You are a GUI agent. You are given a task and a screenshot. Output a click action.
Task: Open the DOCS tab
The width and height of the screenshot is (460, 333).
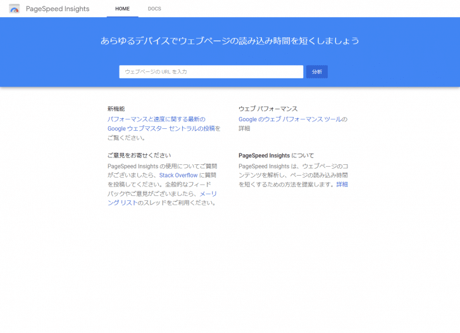(154, 9)
